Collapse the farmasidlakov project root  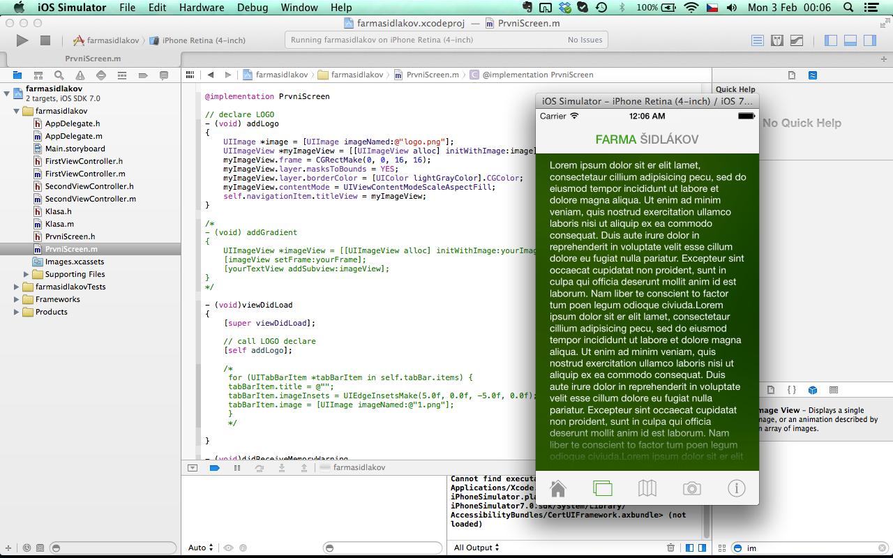(7, 93)
